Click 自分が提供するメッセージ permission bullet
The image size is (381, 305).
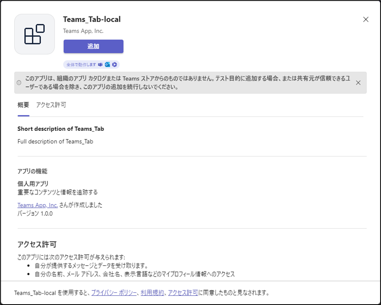click(91, 266)
